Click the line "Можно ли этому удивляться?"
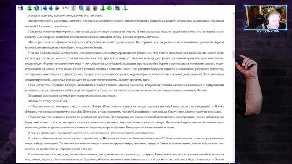The height and width of the screenshot is (164, 292). [x=48, y=101]
